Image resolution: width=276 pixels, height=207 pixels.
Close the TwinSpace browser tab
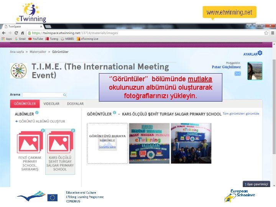tap(41, 26)
